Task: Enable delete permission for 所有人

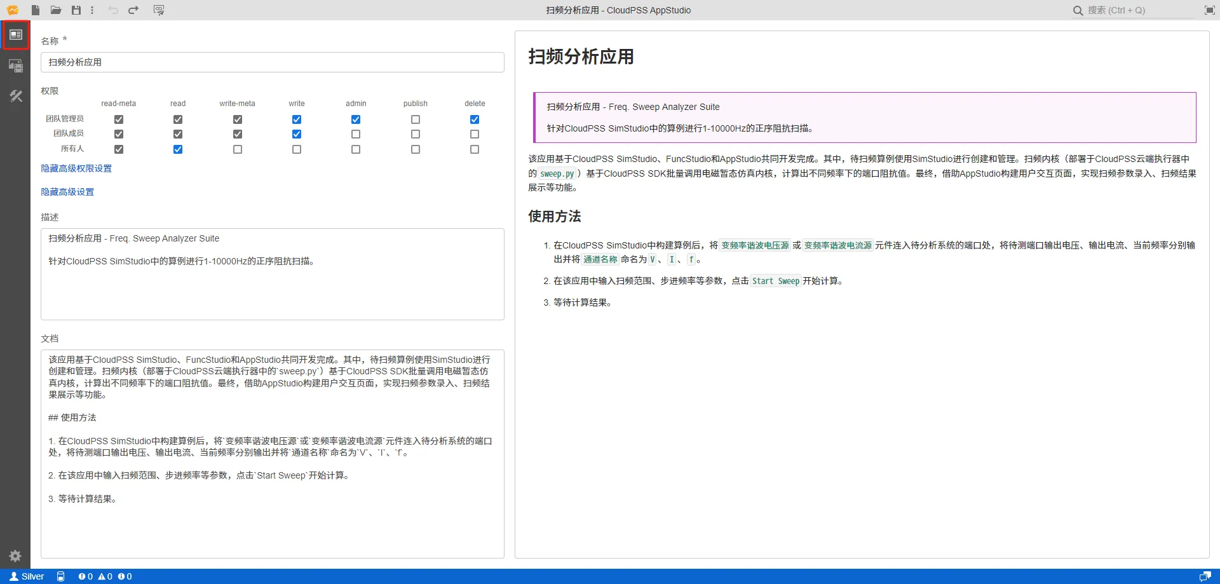Action: 475,149
